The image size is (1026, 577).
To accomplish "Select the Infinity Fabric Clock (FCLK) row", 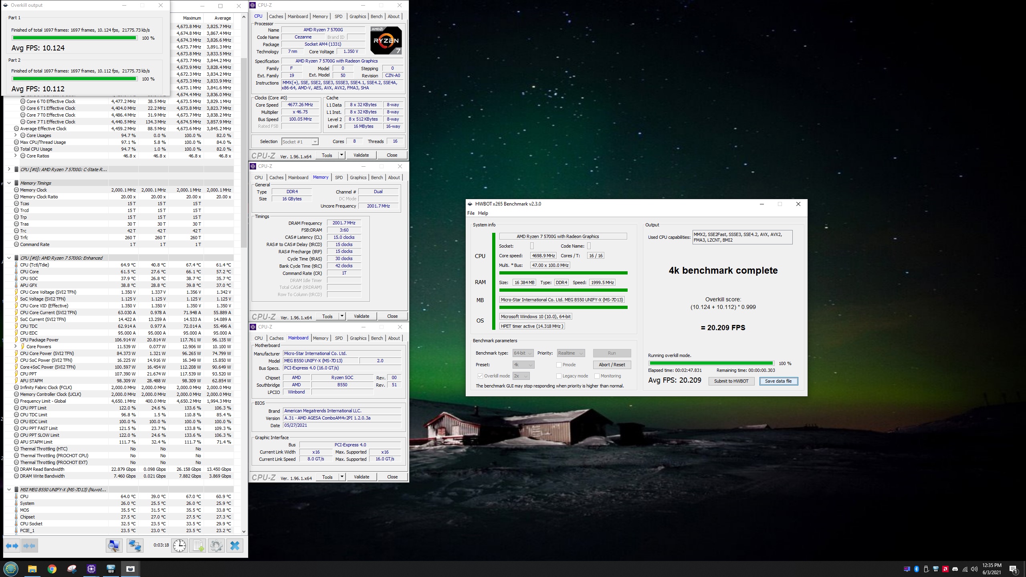I will [119, 387].
